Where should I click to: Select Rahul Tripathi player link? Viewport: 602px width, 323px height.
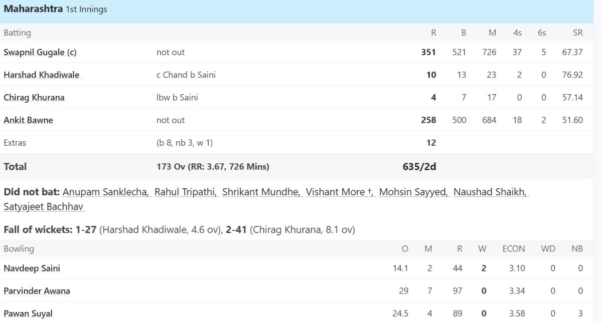pos(187,192)
